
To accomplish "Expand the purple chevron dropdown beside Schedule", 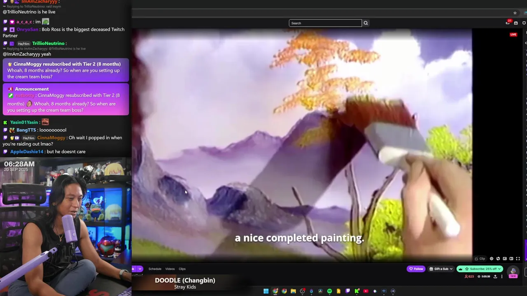I will [x=140, y=269].
